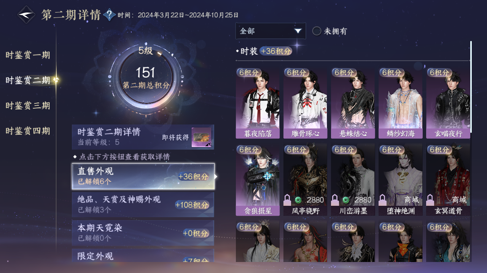Click the lock icon on 凤亭晓野
Screen dimensions: 487x273
coord(287,199)
